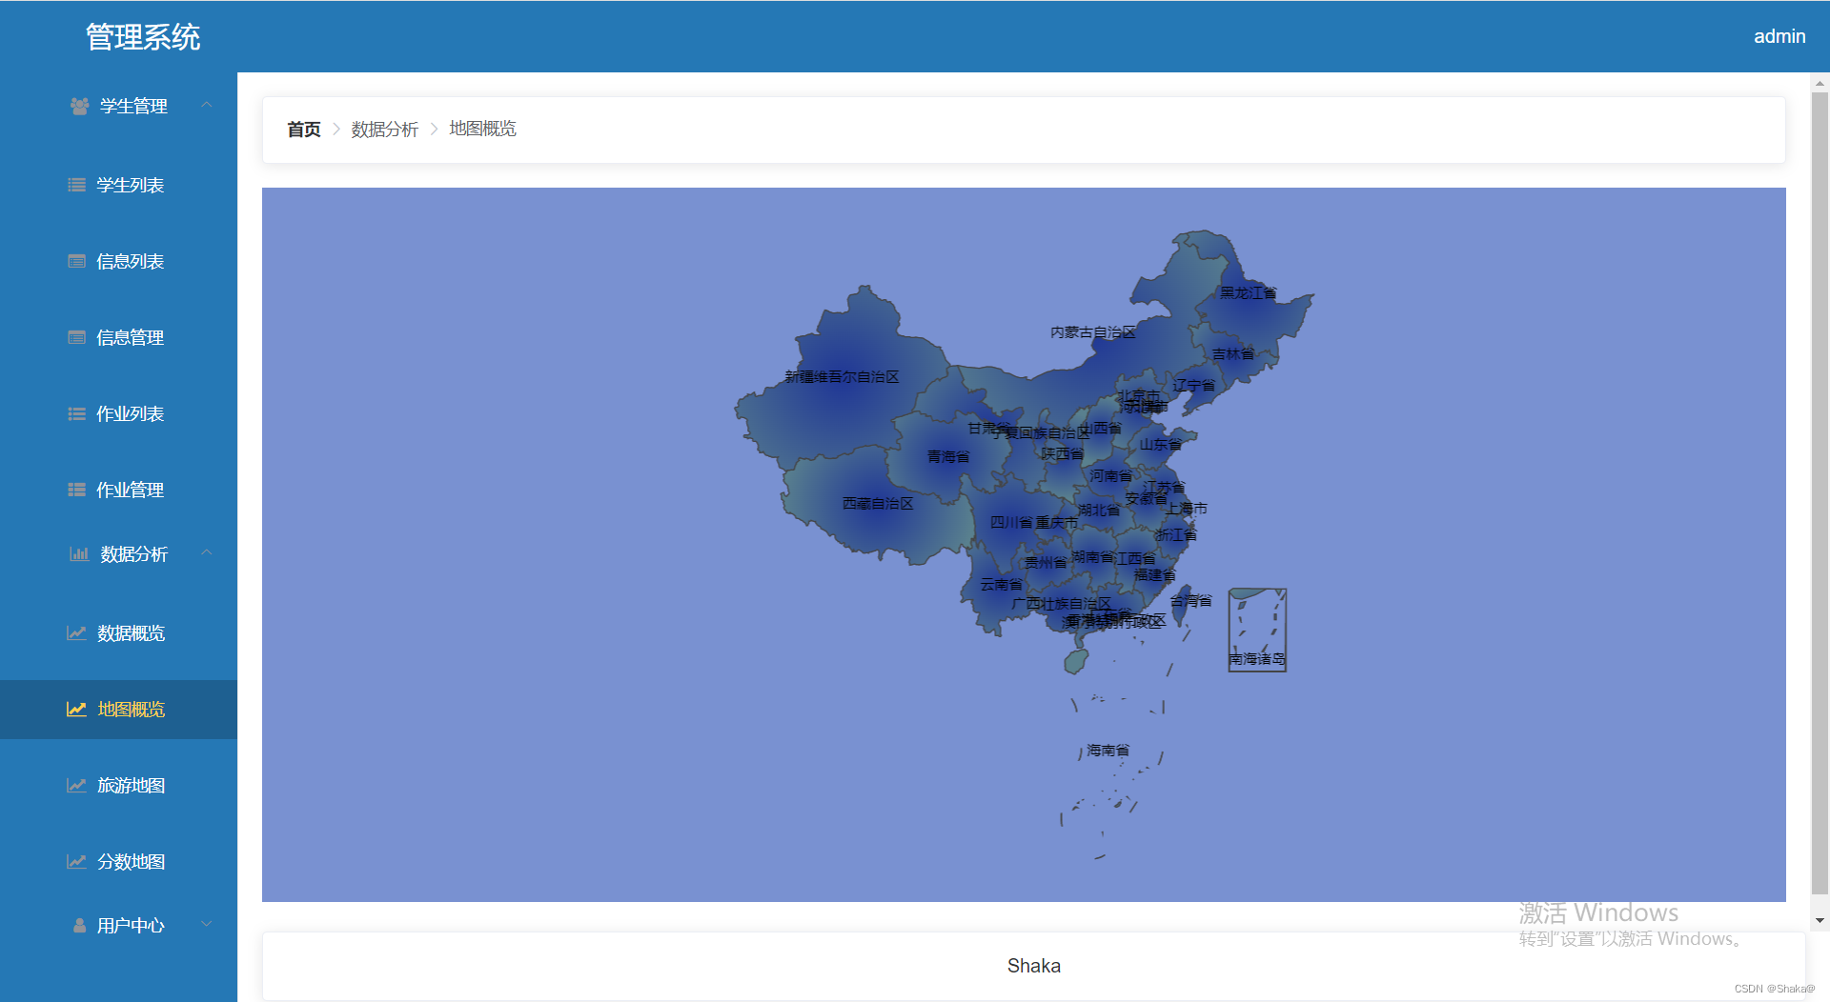This screenshot has width=1830, height=1002.
Task: Click the 管理系统 title logo
Action: (x=143, y=36)
